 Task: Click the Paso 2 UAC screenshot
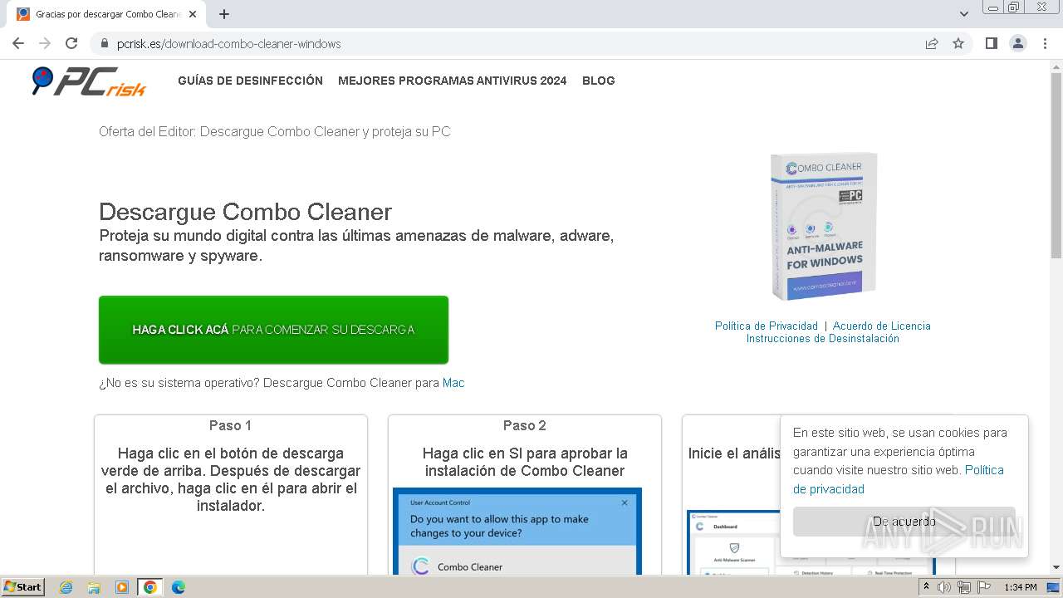click(x=517, y=531)
